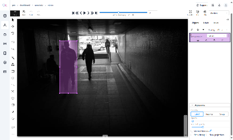233x140 pixels.
Task: Collapse the Appearance section
Action: click(x=209, y=105)
